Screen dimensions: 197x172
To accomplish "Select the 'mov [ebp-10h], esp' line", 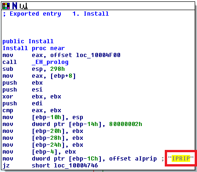I will coord(43,117).
